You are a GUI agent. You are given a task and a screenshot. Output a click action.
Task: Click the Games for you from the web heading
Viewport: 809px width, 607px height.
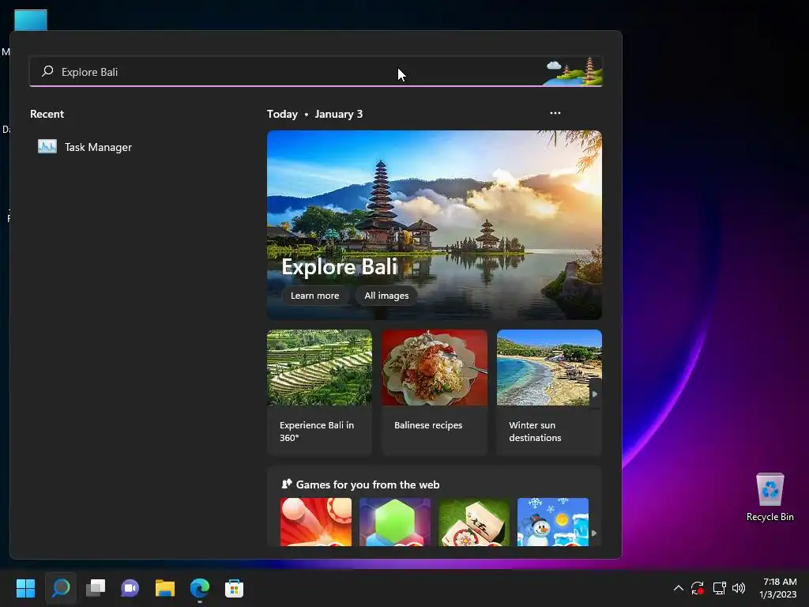point(368,484)
